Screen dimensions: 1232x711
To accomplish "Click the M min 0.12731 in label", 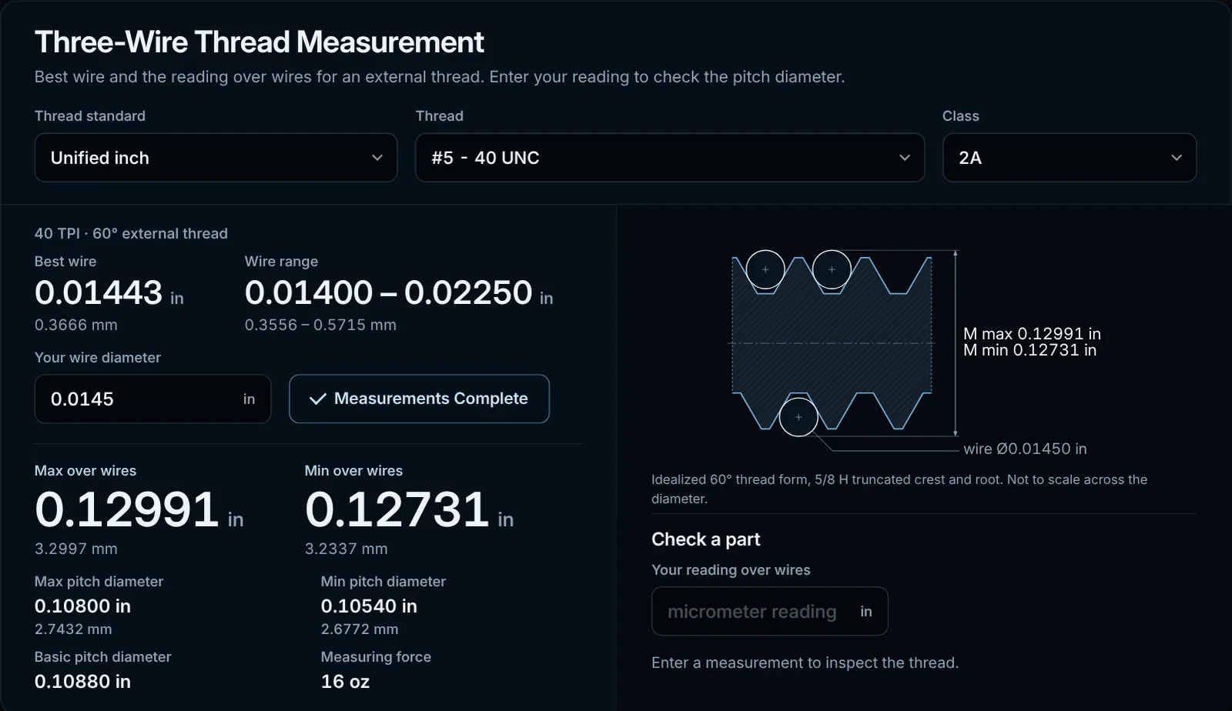I will pos(1029,350).
